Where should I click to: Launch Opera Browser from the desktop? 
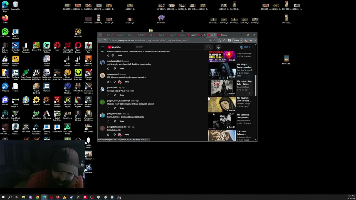tap(78, 47)
